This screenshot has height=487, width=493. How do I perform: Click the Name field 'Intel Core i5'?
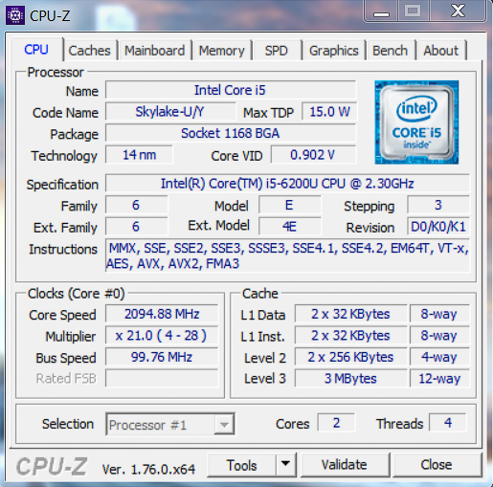(x=231, y=90)
